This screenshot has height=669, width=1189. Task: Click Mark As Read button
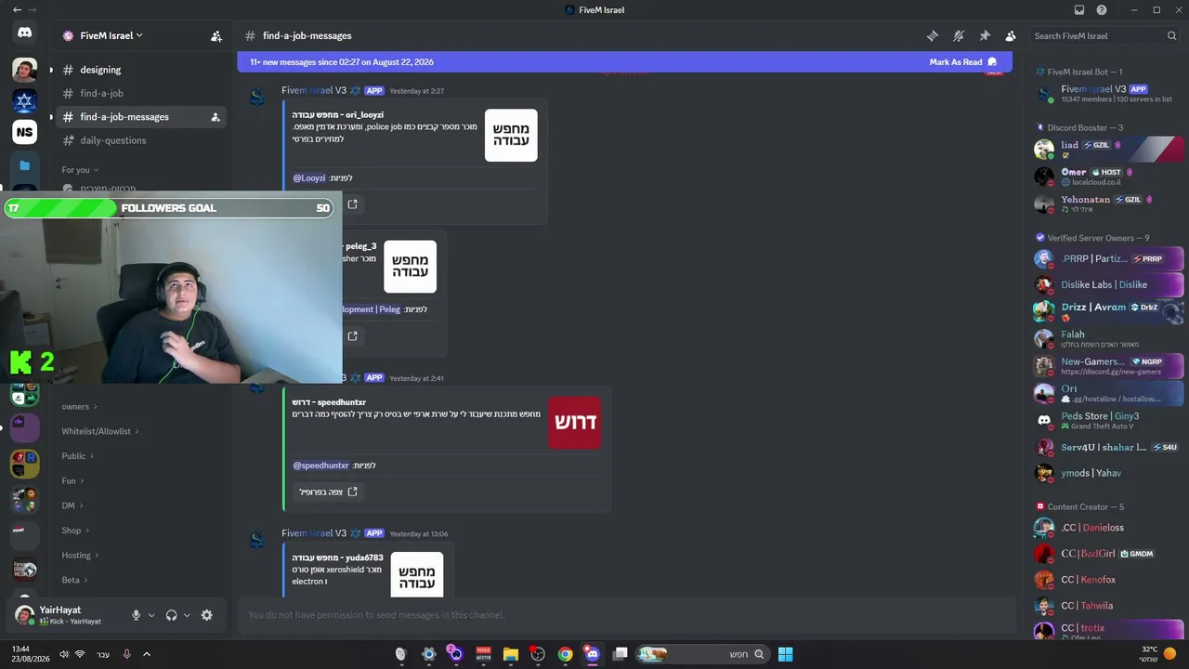[963, 62]
